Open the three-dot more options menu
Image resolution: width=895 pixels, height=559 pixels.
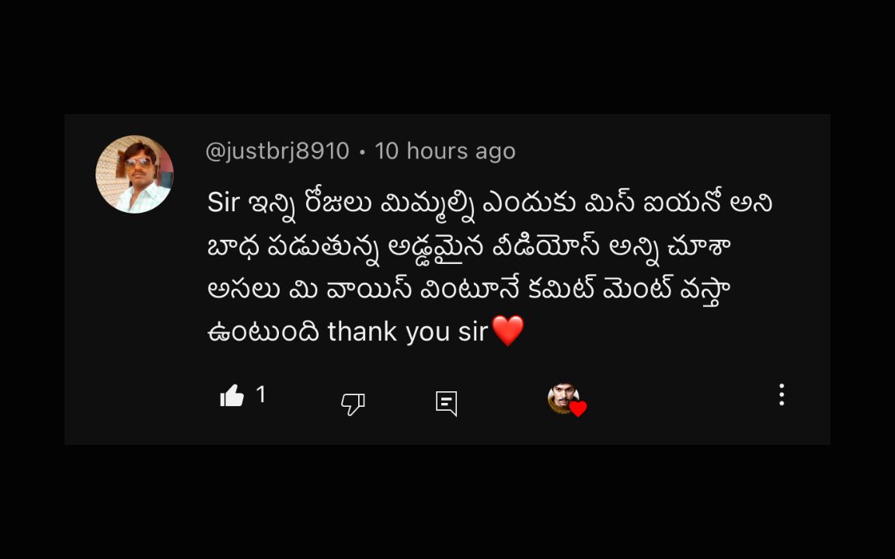tap(782, 394)
